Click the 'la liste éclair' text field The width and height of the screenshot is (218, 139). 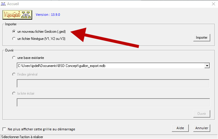coord(113,102)
